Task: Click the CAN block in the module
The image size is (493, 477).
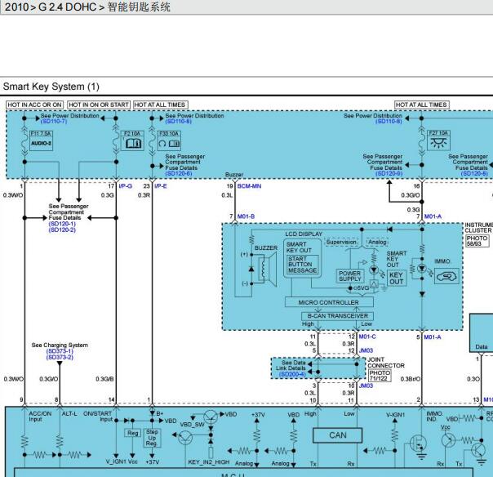Action: click(x=337, y=435)
